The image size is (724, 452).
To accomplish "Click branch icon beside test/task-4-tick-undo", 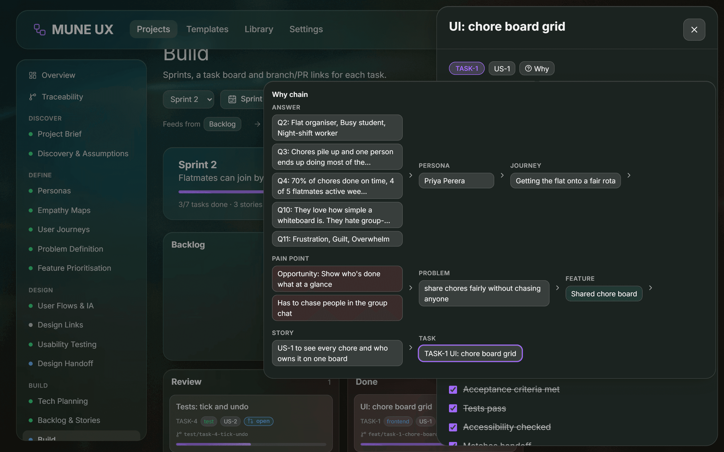I will (x=179, y=434).
